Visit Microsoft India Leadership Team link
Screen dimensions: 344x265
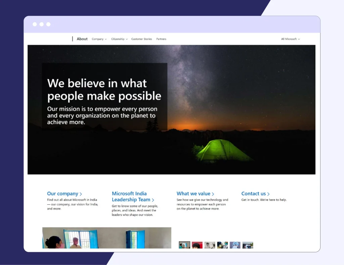[x=133, y=197]
